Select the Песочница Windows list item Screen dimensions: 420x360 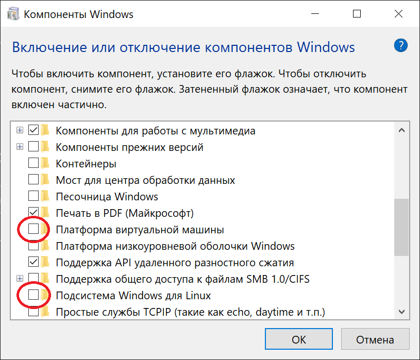pyautogui.click(x=107, y=197)
